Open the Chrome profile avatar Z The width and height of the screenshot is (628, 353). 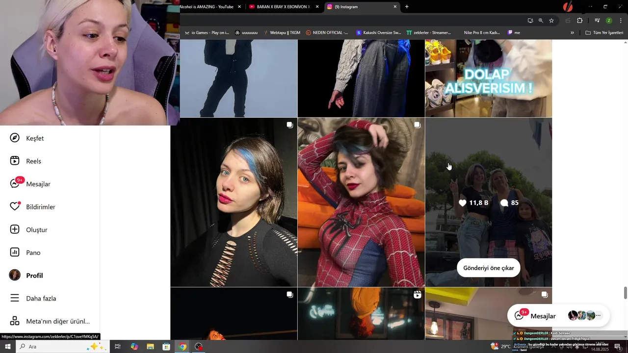609,21
